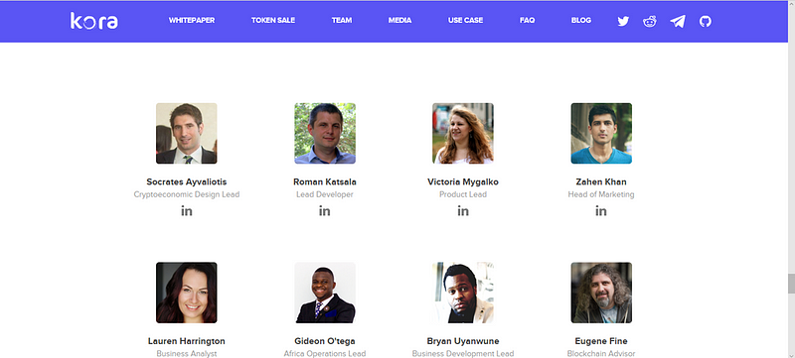The image size is (795, 358).
Task: Go to the Whitepaper menu item
Action: (192, 20)
